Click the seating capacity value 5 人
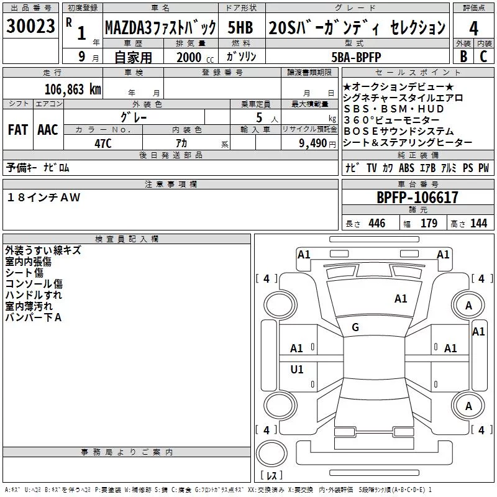Viewport: 497px width, 497px height. click(267, 118)
